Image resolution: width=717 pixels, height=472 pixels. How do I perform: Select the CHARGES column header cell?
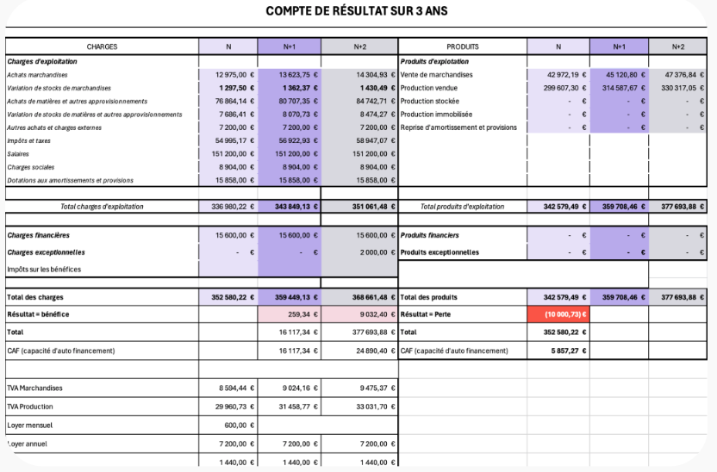pos(102,47)
